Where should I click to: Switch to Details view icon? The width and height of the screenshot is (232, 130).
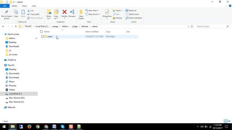(225, 121)
